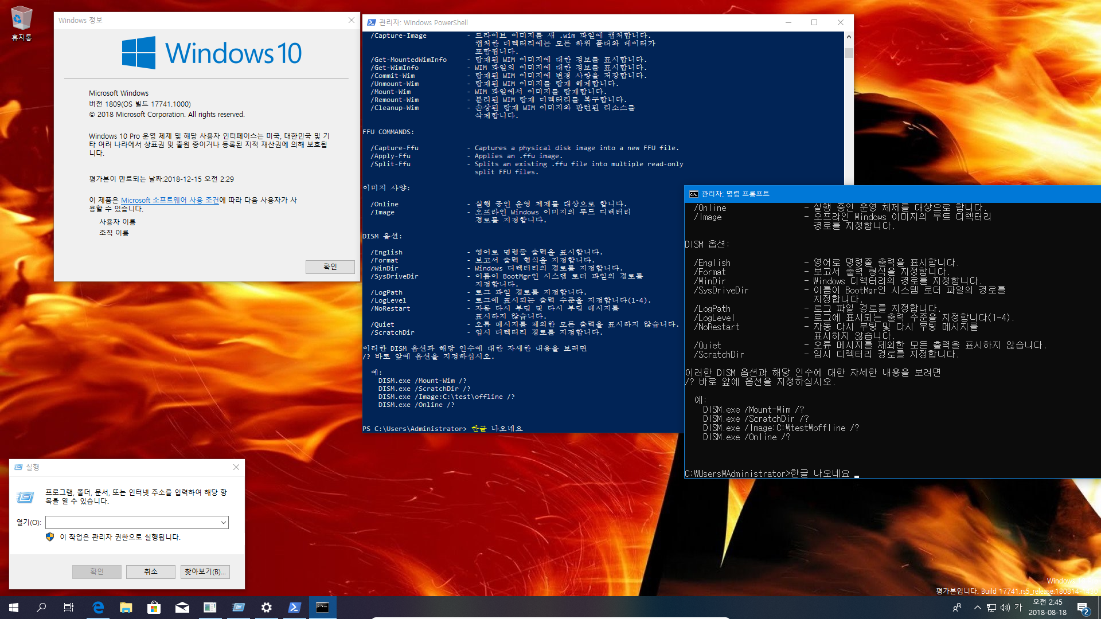Image resolution: width=1101 pixels, height=619 pixels.
Task: Click the Run dialog title icon
Action: [18, 467]
